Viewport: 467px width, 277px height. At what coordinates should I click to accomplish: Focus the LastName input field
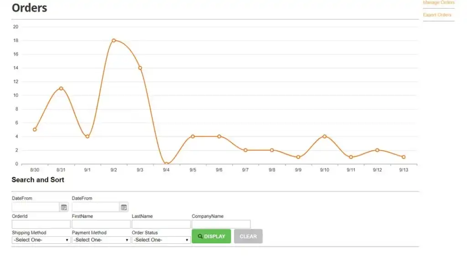click(161, 224)
